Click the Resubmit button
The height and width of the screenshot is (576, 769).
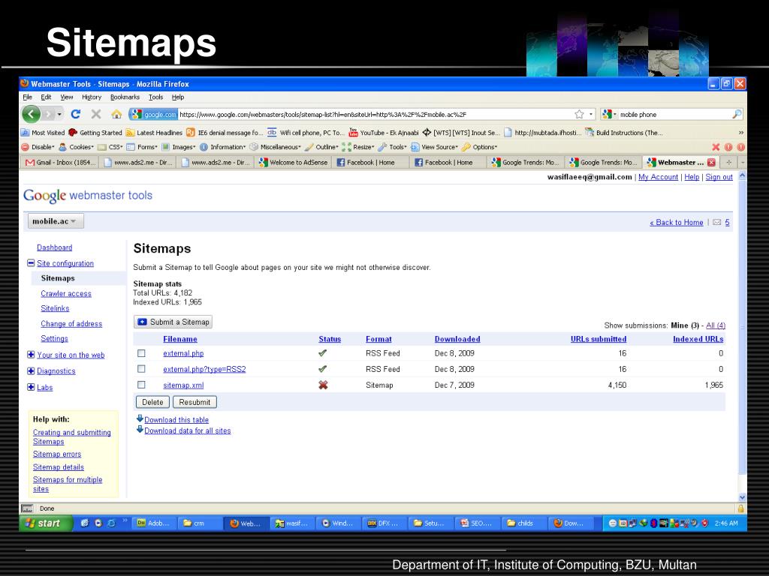click(x=195, y=402)
